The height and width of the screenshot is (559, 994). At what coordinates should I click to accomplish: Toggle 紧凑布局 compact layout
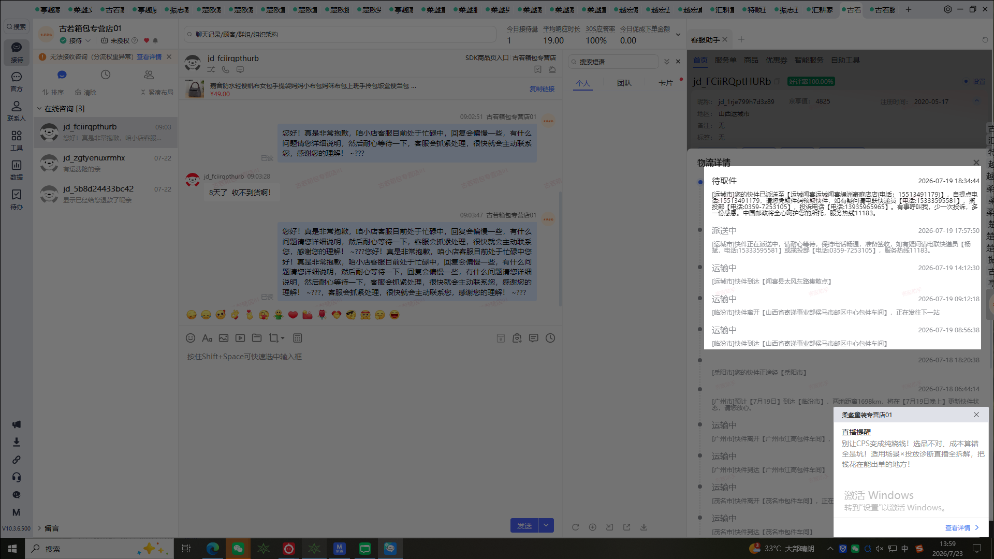click(x=157, y=92)
